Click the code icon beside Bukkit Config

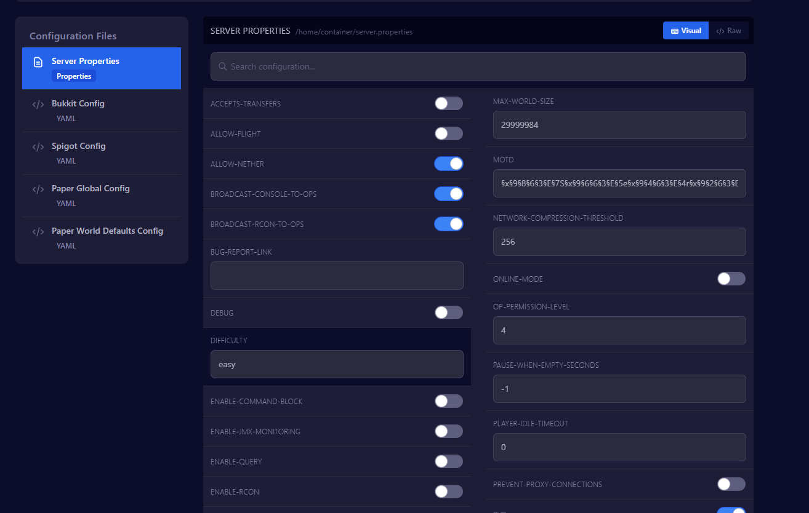[x=38, y=105]
